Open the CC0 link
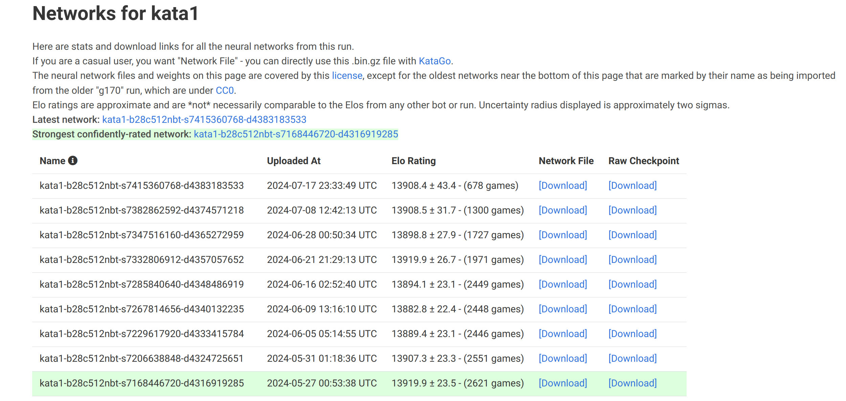 coord(225,90)
